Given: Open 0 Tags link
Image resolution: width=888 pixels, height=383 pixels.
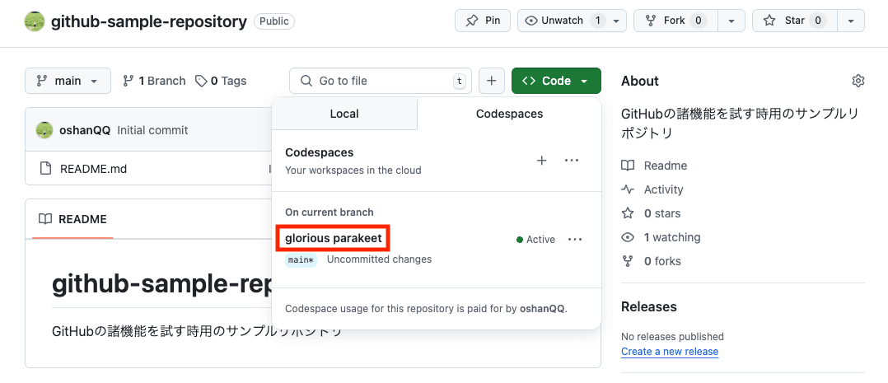Looking at the screenshot, I should (x=221, y=81).
